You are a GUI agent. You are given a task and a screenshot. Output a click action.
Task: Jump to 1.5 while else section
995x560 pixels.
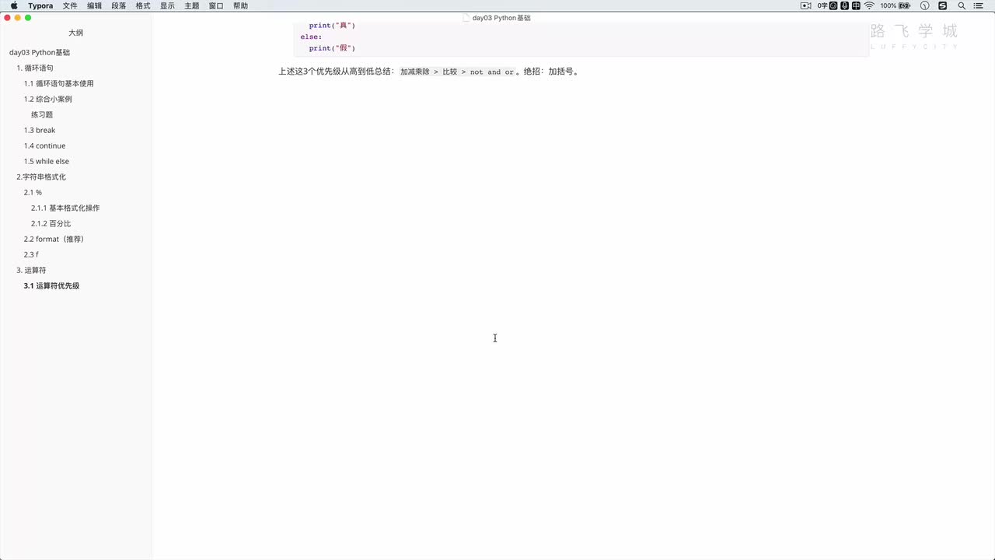(46, 161)
